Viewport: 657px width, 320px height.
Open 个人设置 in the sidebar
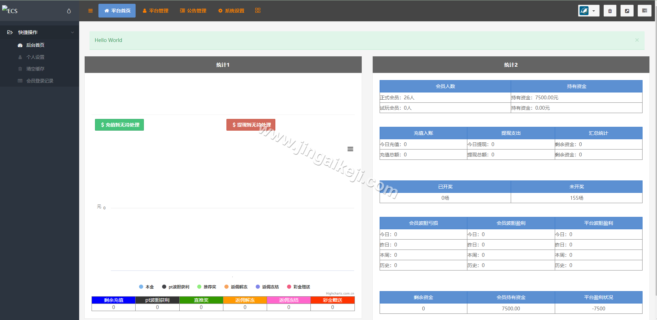click(35, 57)
